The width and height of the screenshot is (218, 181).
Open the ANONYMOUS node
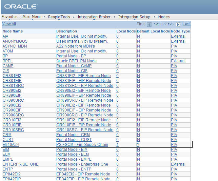[15, 41]
